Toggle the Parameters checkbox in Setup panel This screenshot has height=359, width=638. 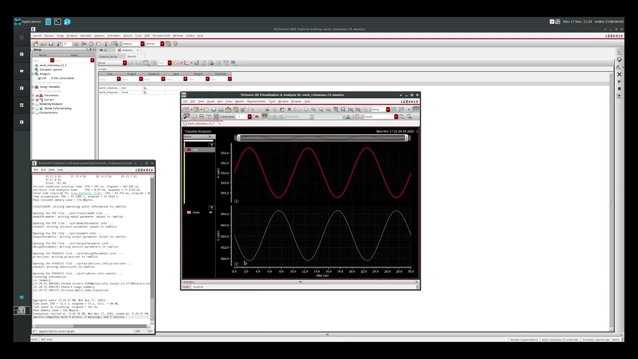coord(37,95)
